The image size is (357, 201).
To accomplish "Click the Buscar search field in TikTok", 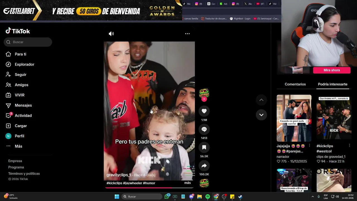I will tap(28, 42).
